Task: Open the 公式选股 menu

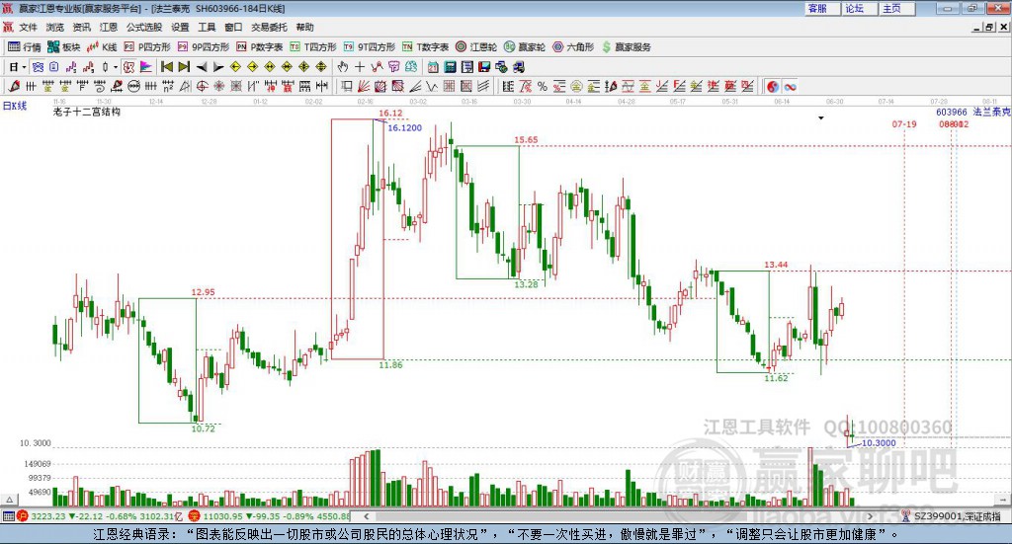Action: (x=144, y=27)
